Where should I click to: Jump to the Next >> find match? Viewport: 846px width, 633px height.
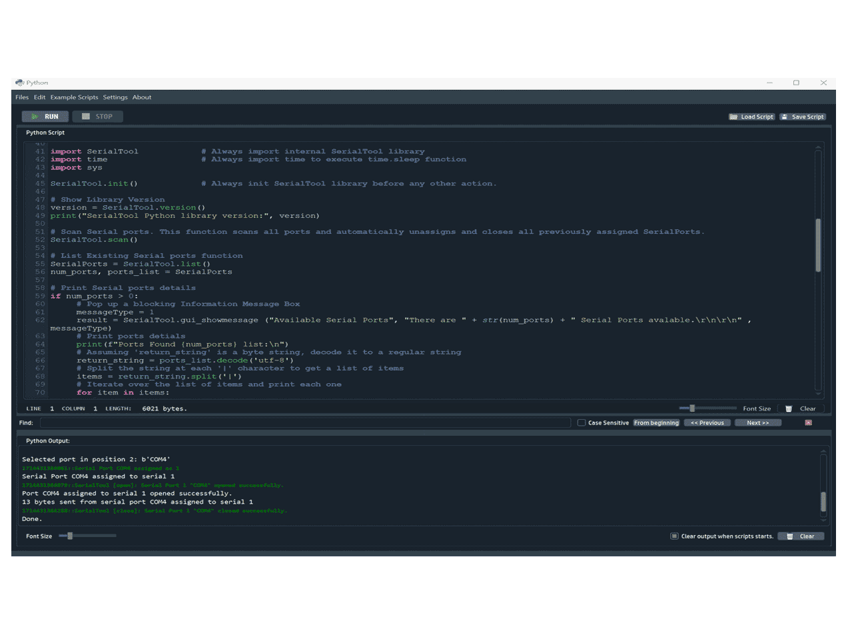[x=758, y=423]
